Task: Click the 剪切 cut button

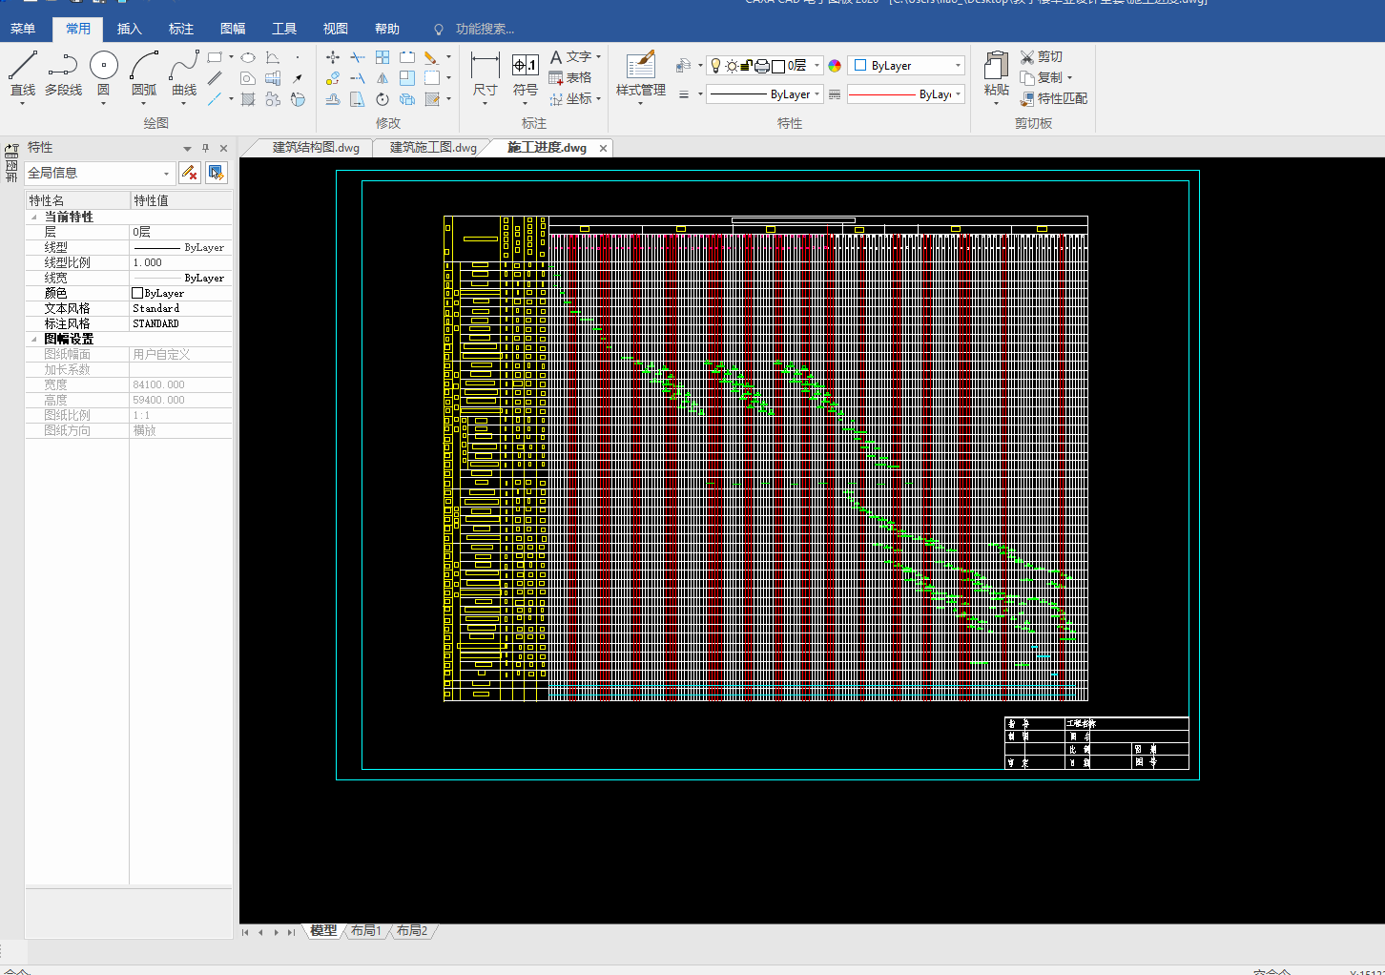Action: pyautogui.click(x=1042, y=57)
